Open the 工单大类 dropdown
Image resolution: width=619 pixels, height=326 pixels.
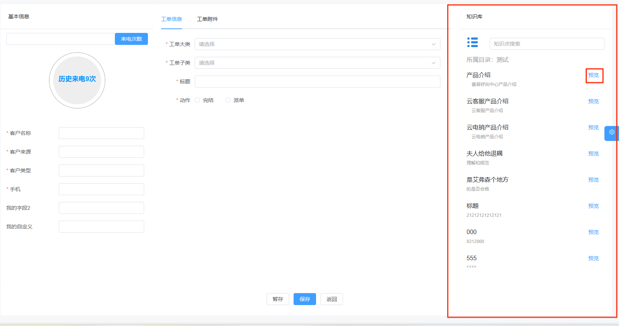tap(317, 44)
